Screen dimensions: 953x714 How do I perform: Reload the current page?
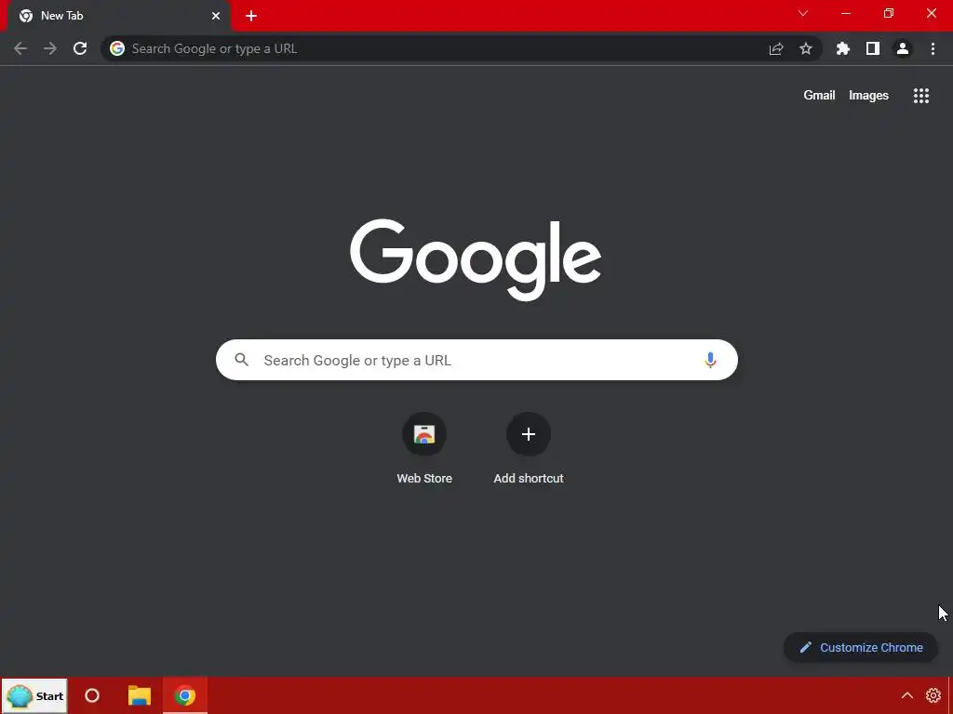(80, 48)
